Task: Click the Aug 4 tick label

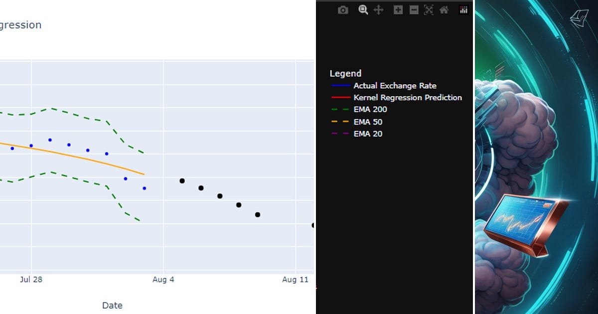Action: (x=163, y=280)
